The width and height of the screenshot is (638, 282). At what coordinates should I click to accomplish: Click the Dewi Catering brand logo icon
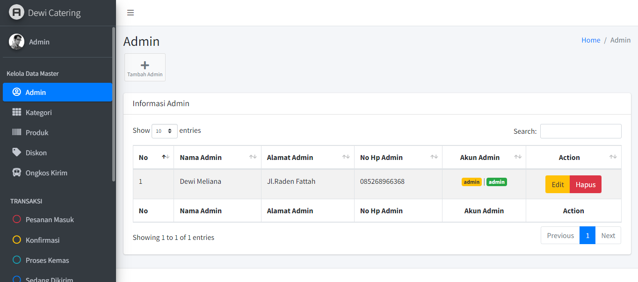click(x=16, y=12)
